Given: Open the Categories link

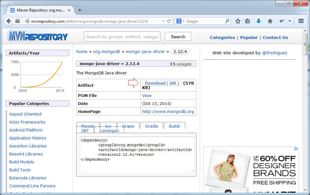Looking at the screenshot, I should tap(222, 37).
